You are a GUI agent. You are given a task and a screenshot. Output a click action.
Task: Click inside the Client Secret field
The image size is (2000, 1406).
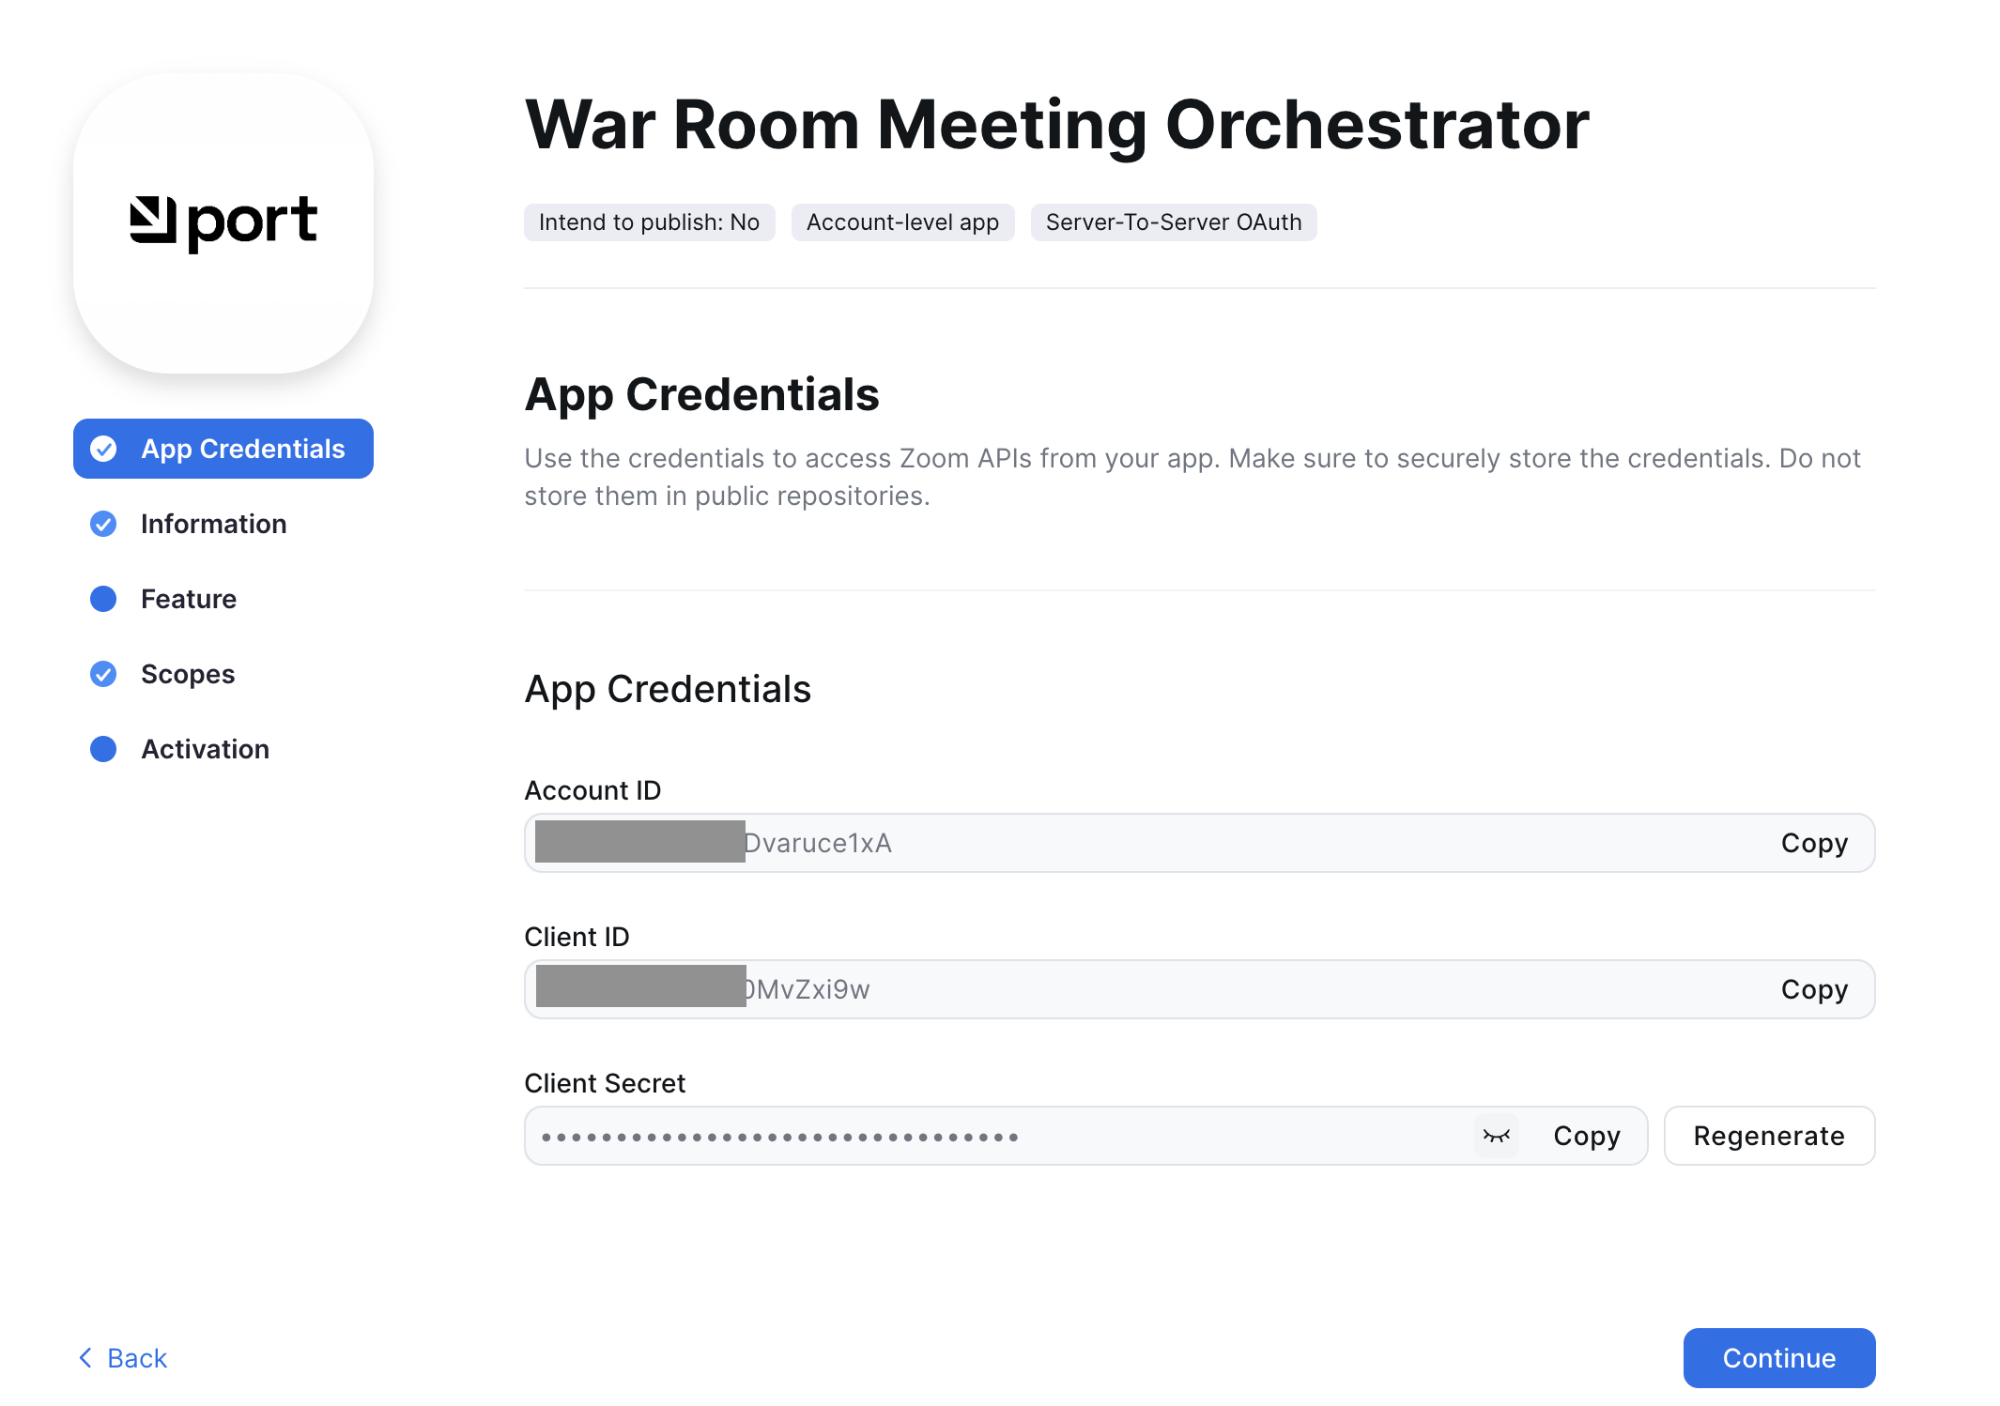click(995, 1136)
